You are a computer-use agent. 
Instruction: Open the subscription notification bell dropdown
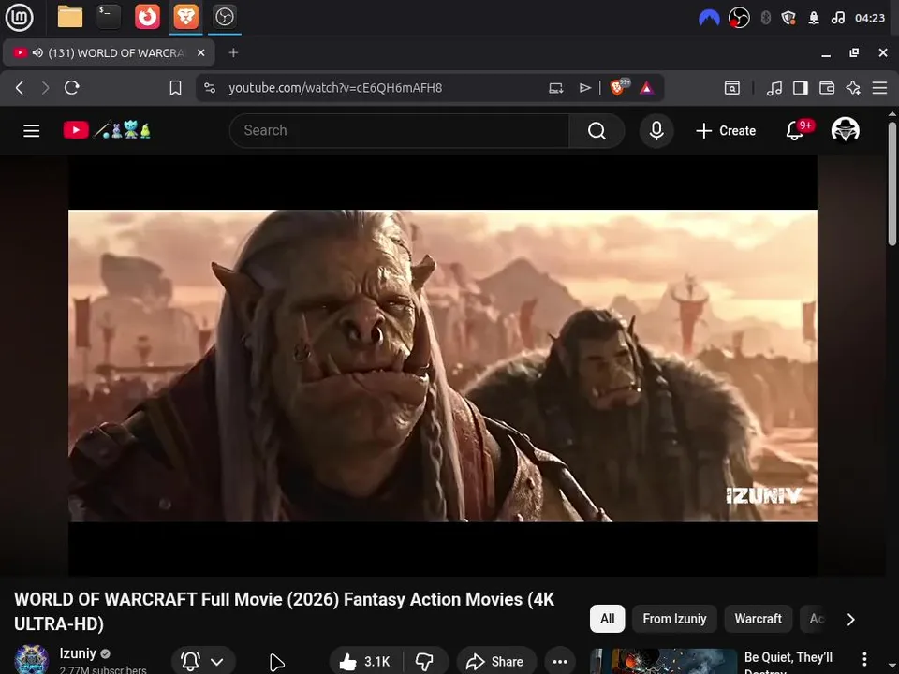coord(203,662)
